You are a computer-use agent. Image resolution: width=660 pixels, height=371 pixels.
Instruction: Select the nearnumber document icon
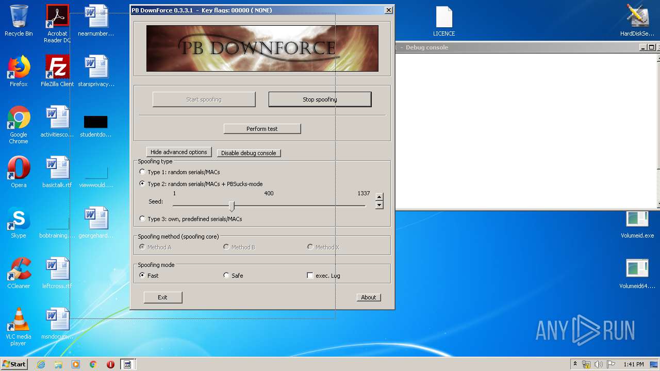pos(96,21)
